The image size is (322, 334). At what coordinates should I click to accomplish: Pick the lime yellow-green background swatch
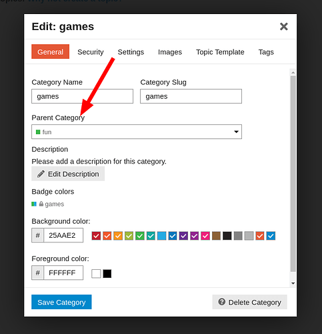(129, 236)
